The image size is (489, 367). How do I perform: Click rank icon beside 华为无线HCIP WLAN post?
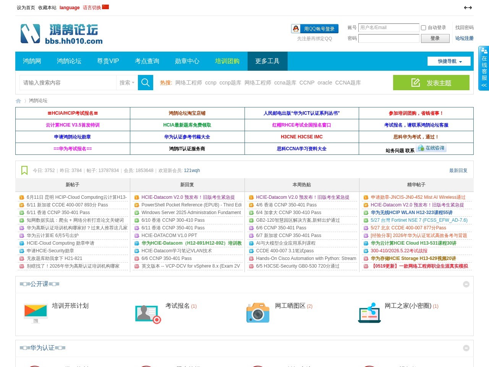coord(366,213)
